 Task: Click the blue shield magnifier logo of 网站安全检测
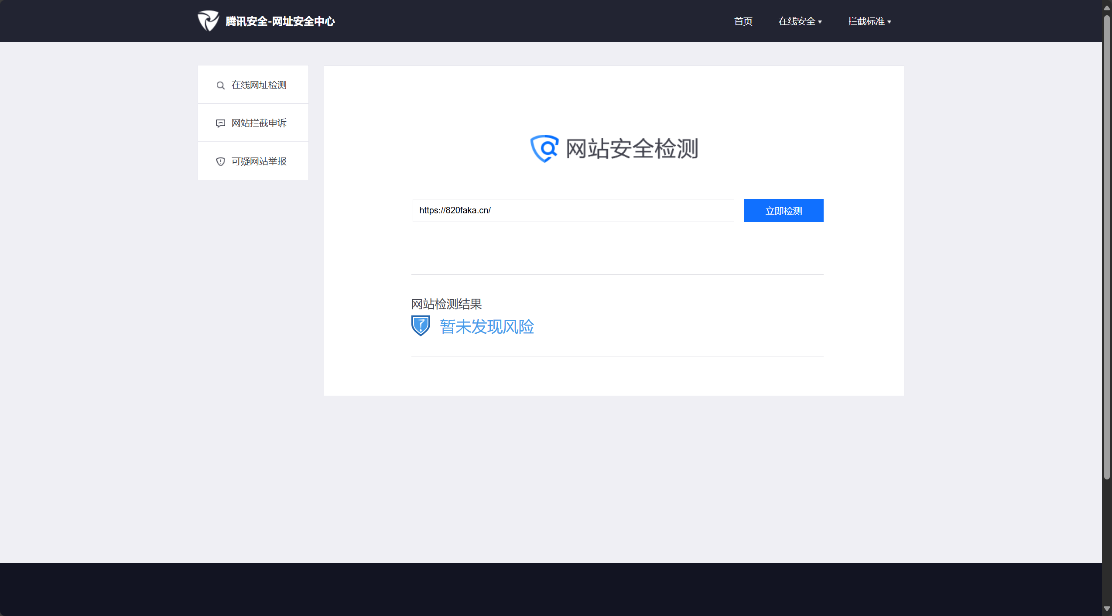point(544,148)
